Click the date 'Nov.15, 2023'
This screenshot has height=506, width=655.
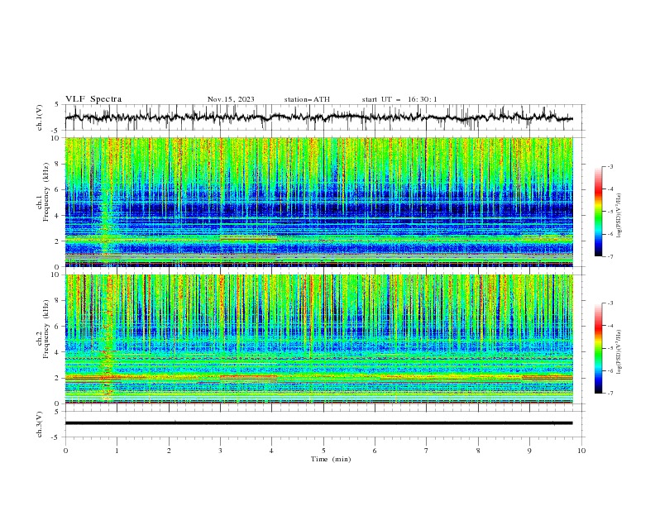point(231,99)
